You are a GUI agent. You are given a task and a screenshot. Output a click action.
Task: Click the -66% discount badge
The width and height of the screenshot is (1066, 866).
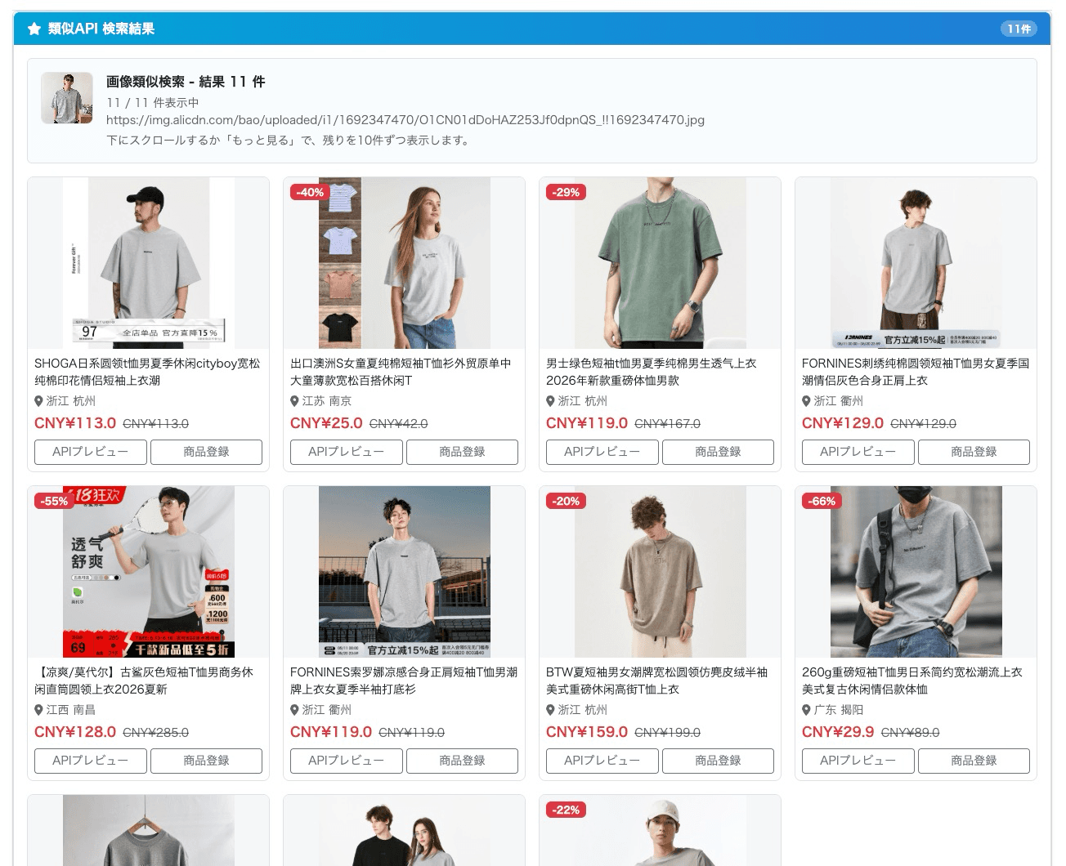(x=822, y=501)
